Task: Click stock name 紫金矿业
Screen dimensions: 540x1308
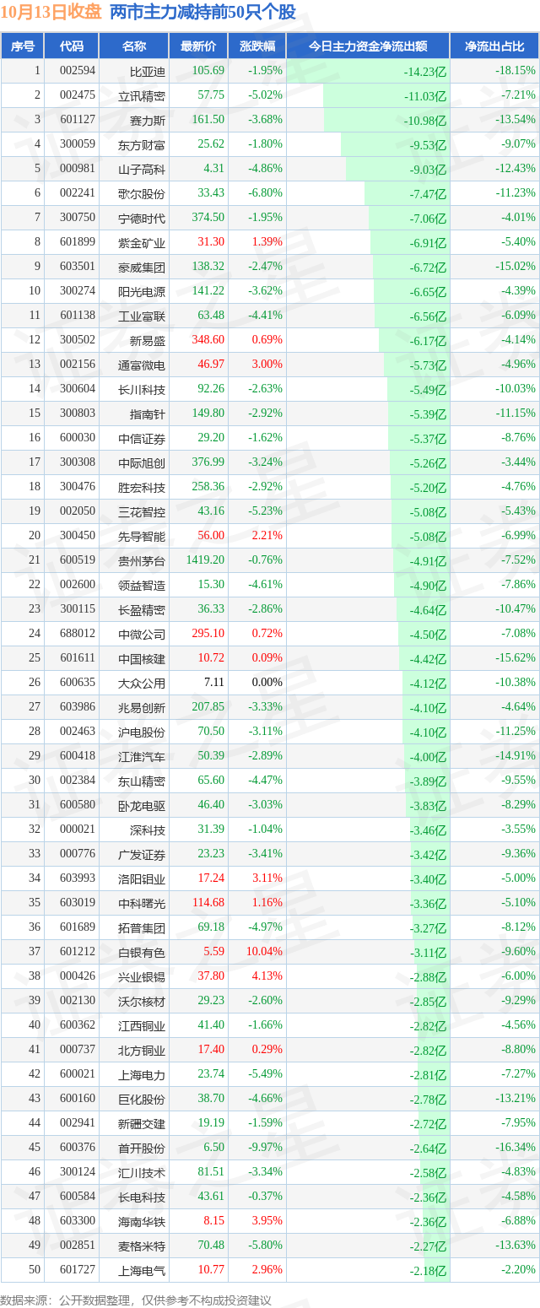Action: [x=142, y=243]
